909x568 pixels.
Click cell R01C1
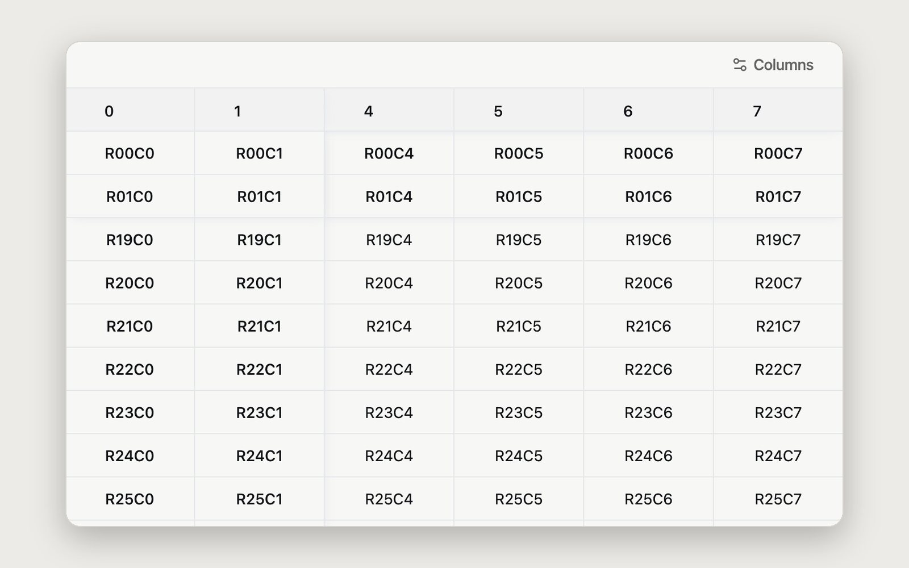click(x=260, y=197)
